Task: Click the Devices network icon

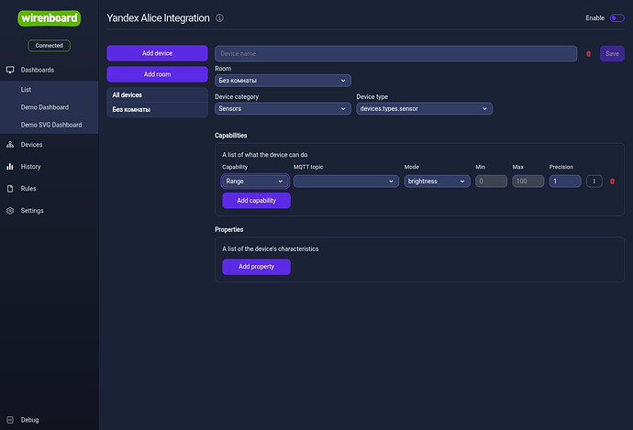Action: tap(10, 145)
